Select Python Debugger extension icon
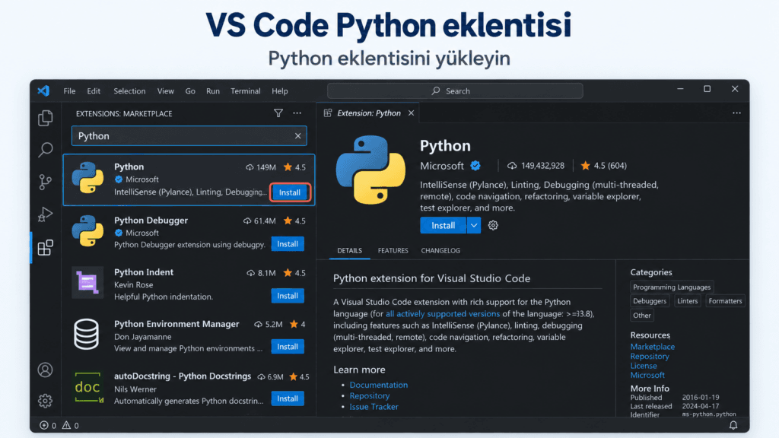This screenshot has width=779, height=438. pyautogui.click(x=87, y=231)
